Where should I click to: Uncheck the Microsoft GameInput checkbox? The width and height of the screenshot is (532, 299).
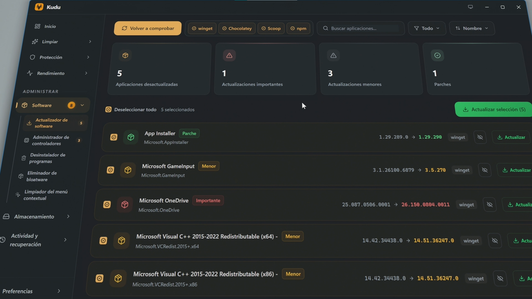110,170
